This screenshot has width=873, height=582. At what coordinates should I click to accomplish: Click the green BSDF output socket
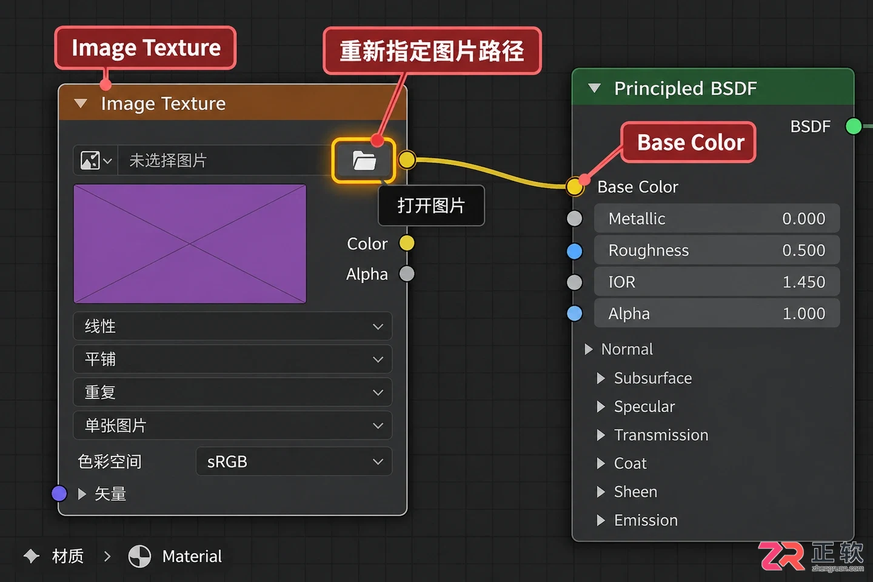[x=854, y=126]
